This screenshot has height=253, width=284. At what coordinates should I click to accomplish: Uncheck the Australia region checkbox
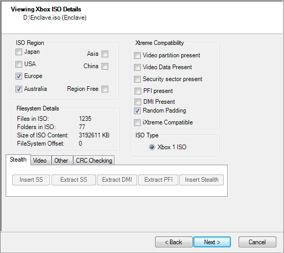(x=19, y=89)
